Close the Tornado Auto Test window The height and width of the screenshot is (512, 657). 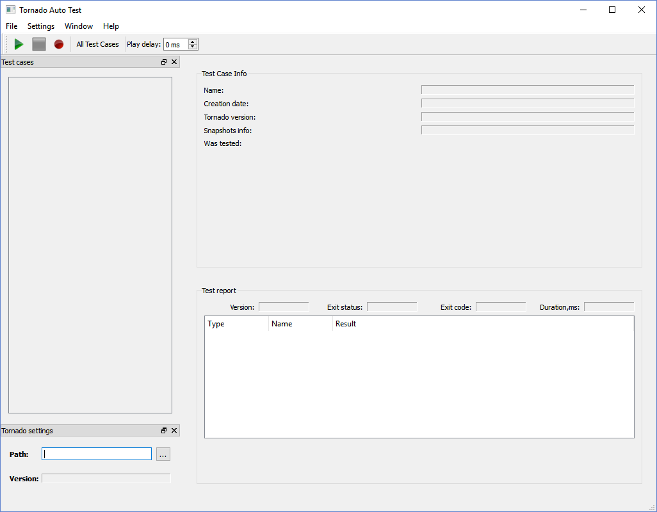pyautogui.click(x=642, y=10)
